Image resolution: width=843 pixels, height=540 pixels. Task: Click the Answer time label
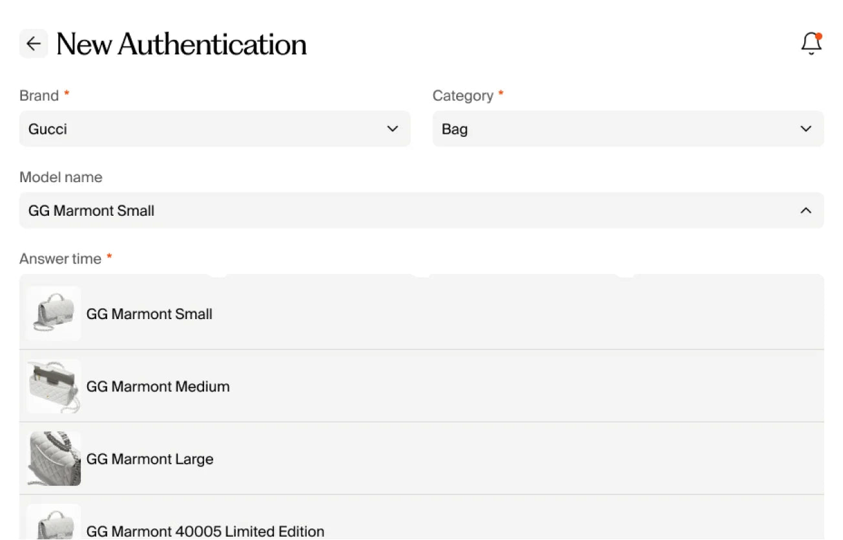coord(61,258)
